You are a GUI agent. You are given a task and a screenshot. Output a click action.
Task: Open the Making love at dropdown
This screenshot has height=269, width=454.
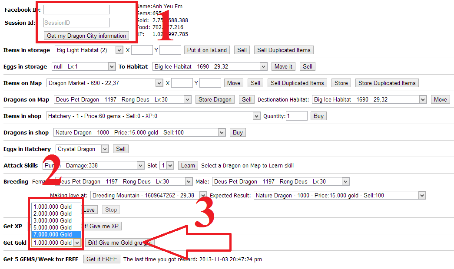pyautogui.click(x=149, y=196)
